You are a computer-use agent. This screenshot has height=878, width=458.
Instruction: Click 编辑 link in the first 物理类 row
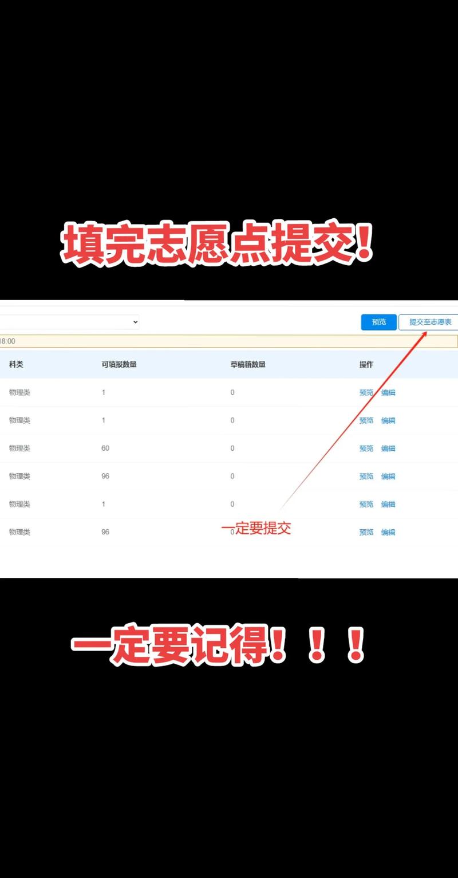387,392
